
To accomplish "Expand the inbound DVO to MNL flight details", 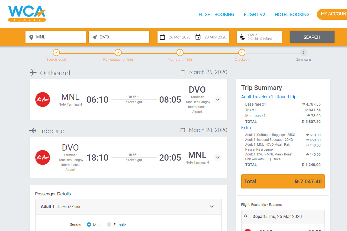I will click(217, 157).
